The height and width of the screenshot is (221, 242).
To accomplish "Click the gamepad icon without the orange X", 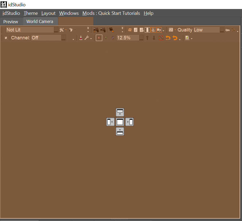I will pyautogui.click(x=103, y=30).
